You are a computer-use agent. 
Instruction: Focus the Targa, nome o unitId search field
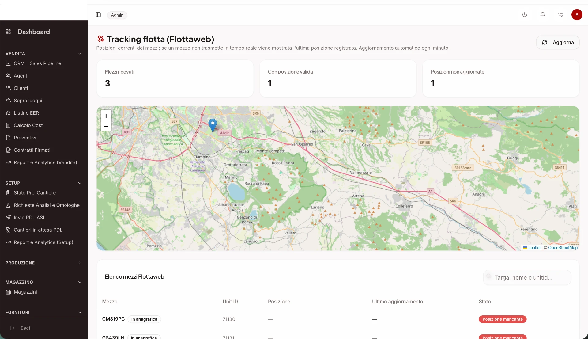[527, 277]
